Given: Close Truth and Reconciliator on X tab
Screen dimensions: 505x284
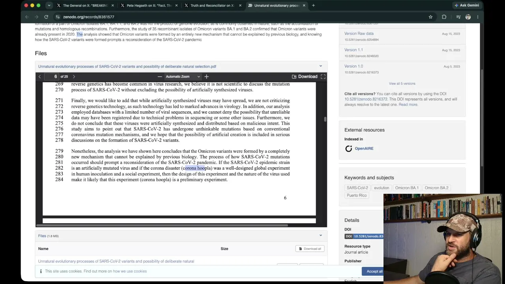Looking at the screenshot, I should point(240,6).
